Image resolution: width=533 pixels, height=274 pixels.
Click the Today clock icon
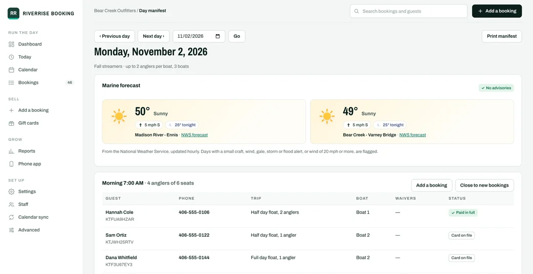[x=11, y=57]
